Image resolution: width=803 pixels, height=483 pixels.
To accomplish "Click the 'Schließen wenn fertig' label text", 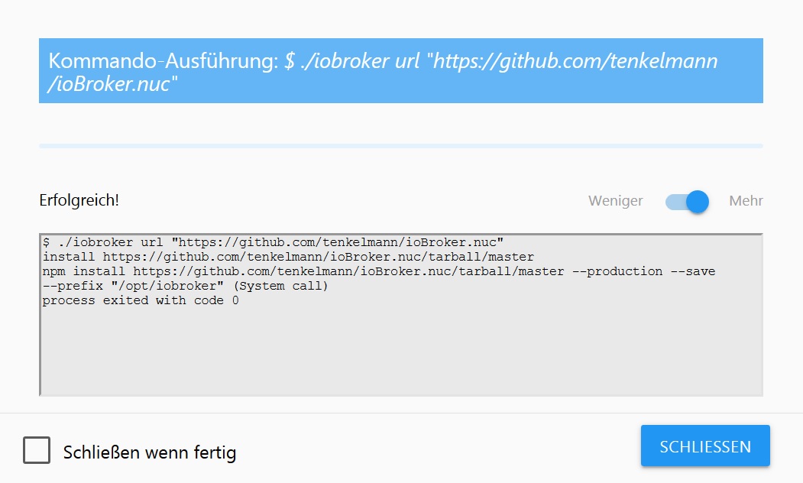I will tap(150, 452).
